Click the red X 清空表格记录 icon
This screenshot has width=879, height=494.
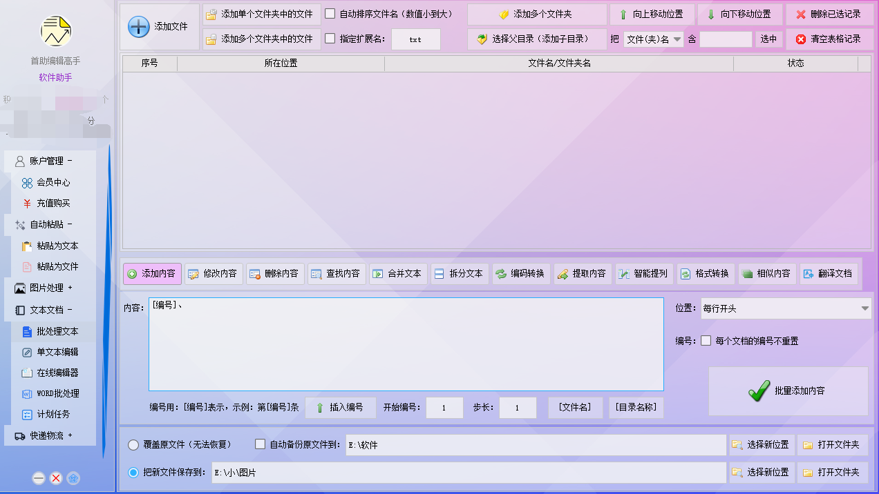tap(801, 39)
